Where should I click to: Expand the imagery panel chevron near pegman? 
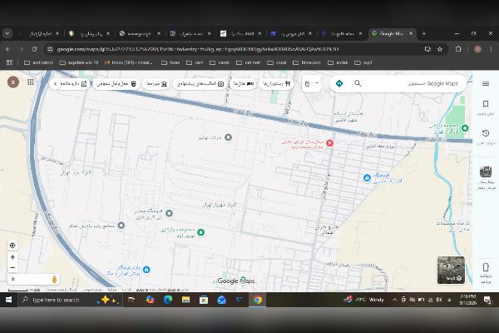pos(12,280)
